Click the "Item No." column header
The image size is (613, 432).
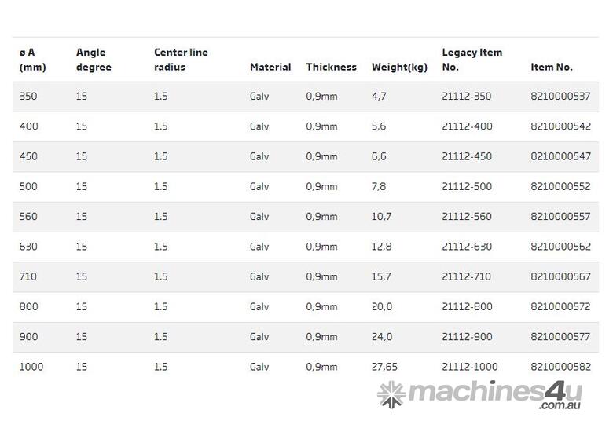point(552,68)
